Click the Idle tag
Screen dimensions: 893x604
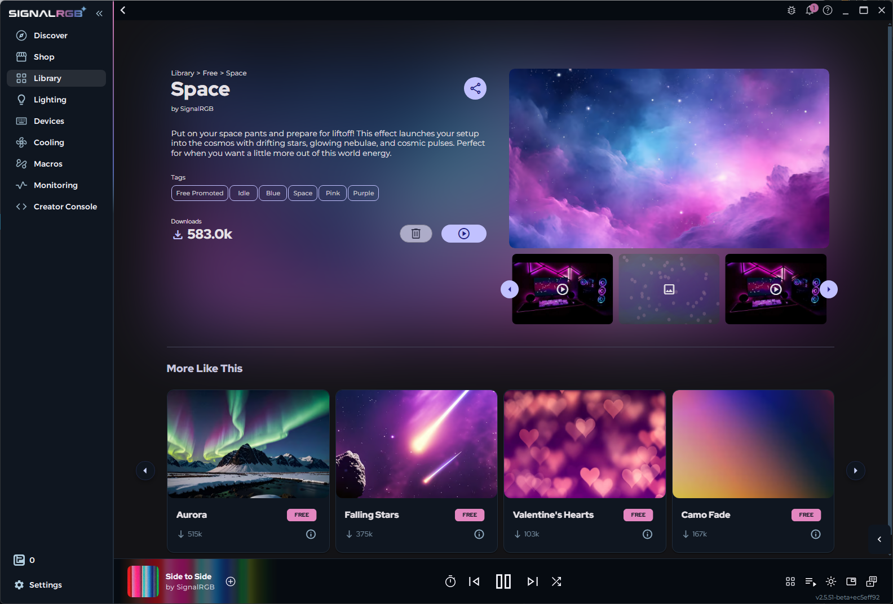244,193
